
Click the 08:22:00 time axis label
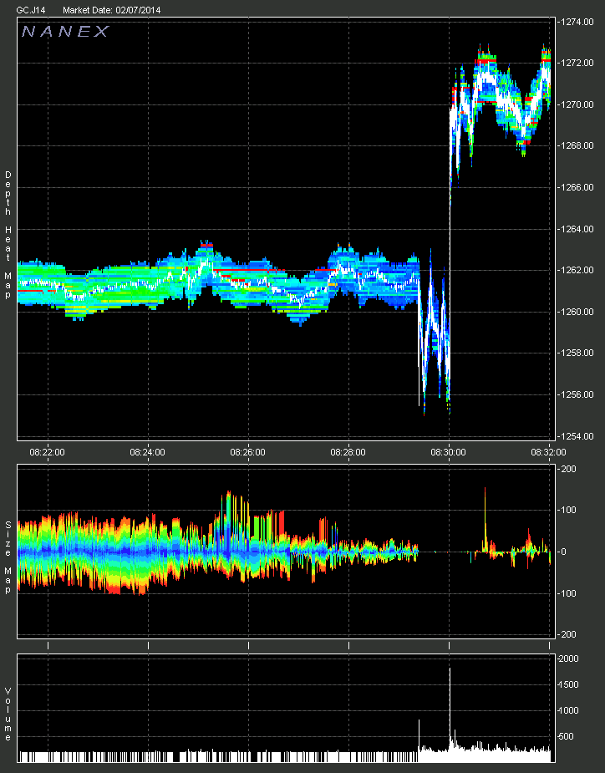tap(48, 452)
